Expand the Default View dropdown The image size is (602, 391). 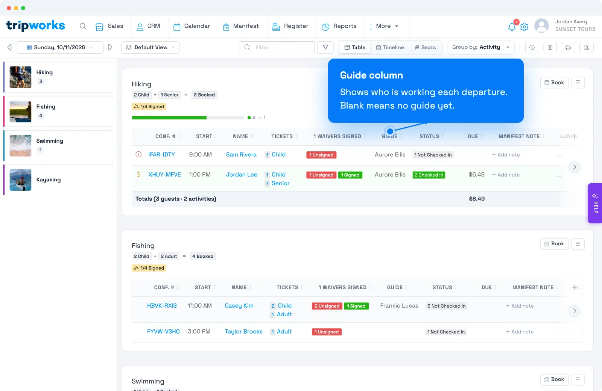click(150, 47)
